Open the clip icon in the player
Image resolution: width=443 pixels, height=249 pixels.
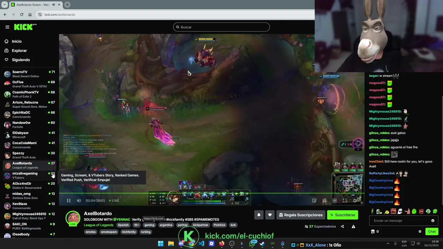click(x=324, y=201)
